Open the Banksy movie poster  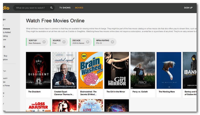pyautogui.click(x=190, y=70)
